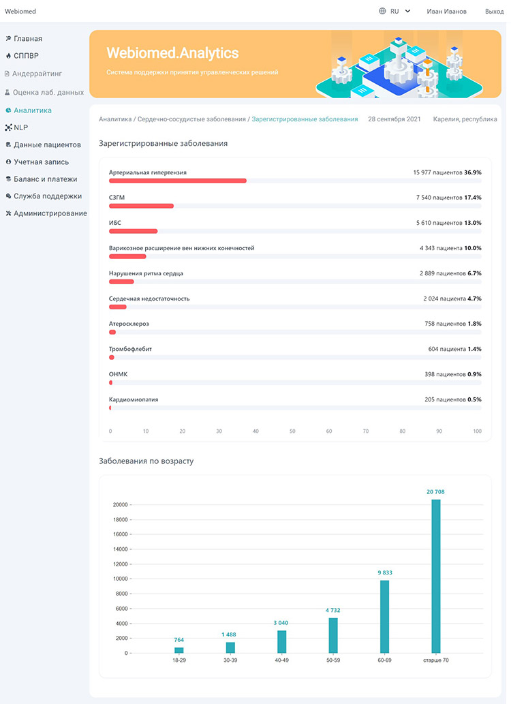Click the Атеросклероз row label
The height and width of the screenshot is (704, 511).
(129, 323)
